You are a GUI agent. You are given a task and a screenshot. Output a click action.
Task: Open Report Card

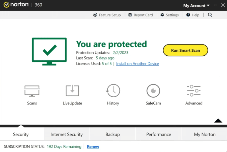click(x=140, y=15)
